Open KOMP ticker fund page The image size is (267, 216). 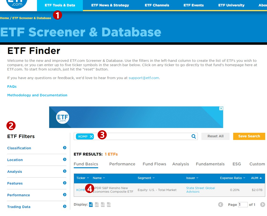[x=80, y=190]
